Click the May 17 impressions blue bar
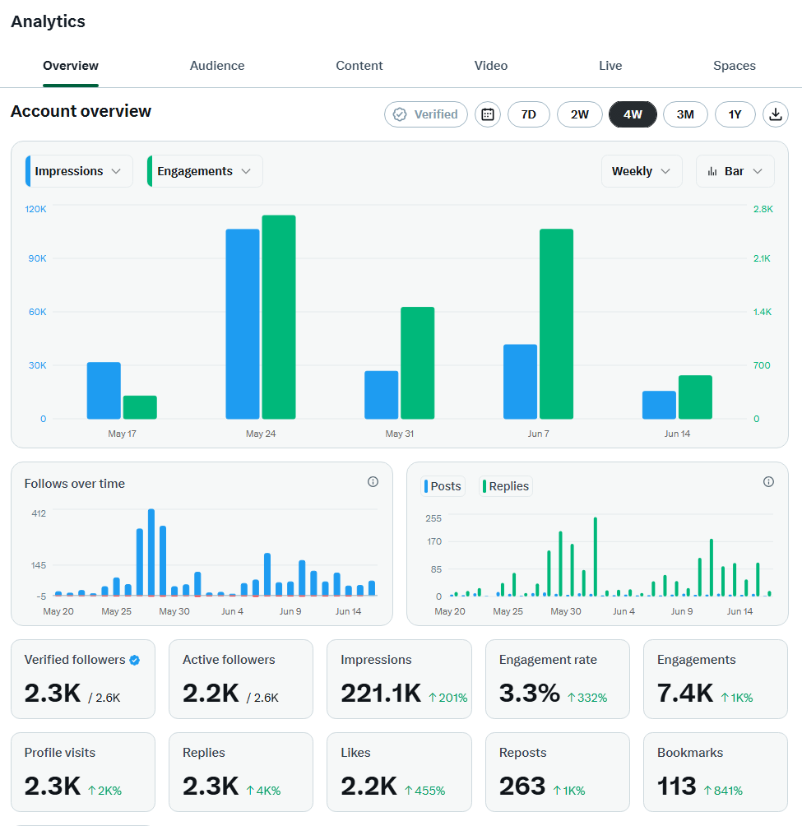Viewport: 802px width, 826px height. point(104,390)
